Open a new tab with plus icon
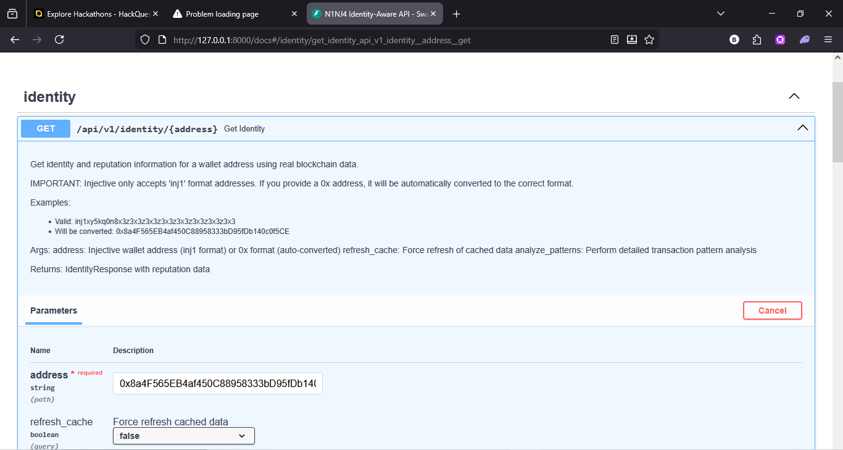 click(x=457, y=14)
